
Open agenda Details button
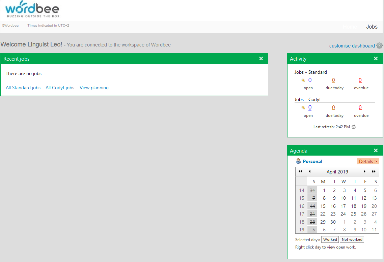(368, 161)
